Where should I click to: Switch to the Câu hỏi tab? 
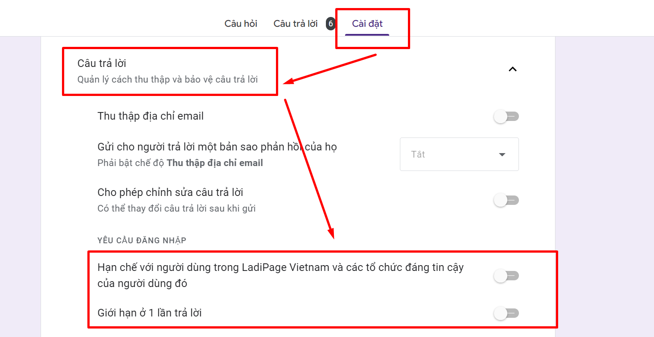(x=241, y=24)
